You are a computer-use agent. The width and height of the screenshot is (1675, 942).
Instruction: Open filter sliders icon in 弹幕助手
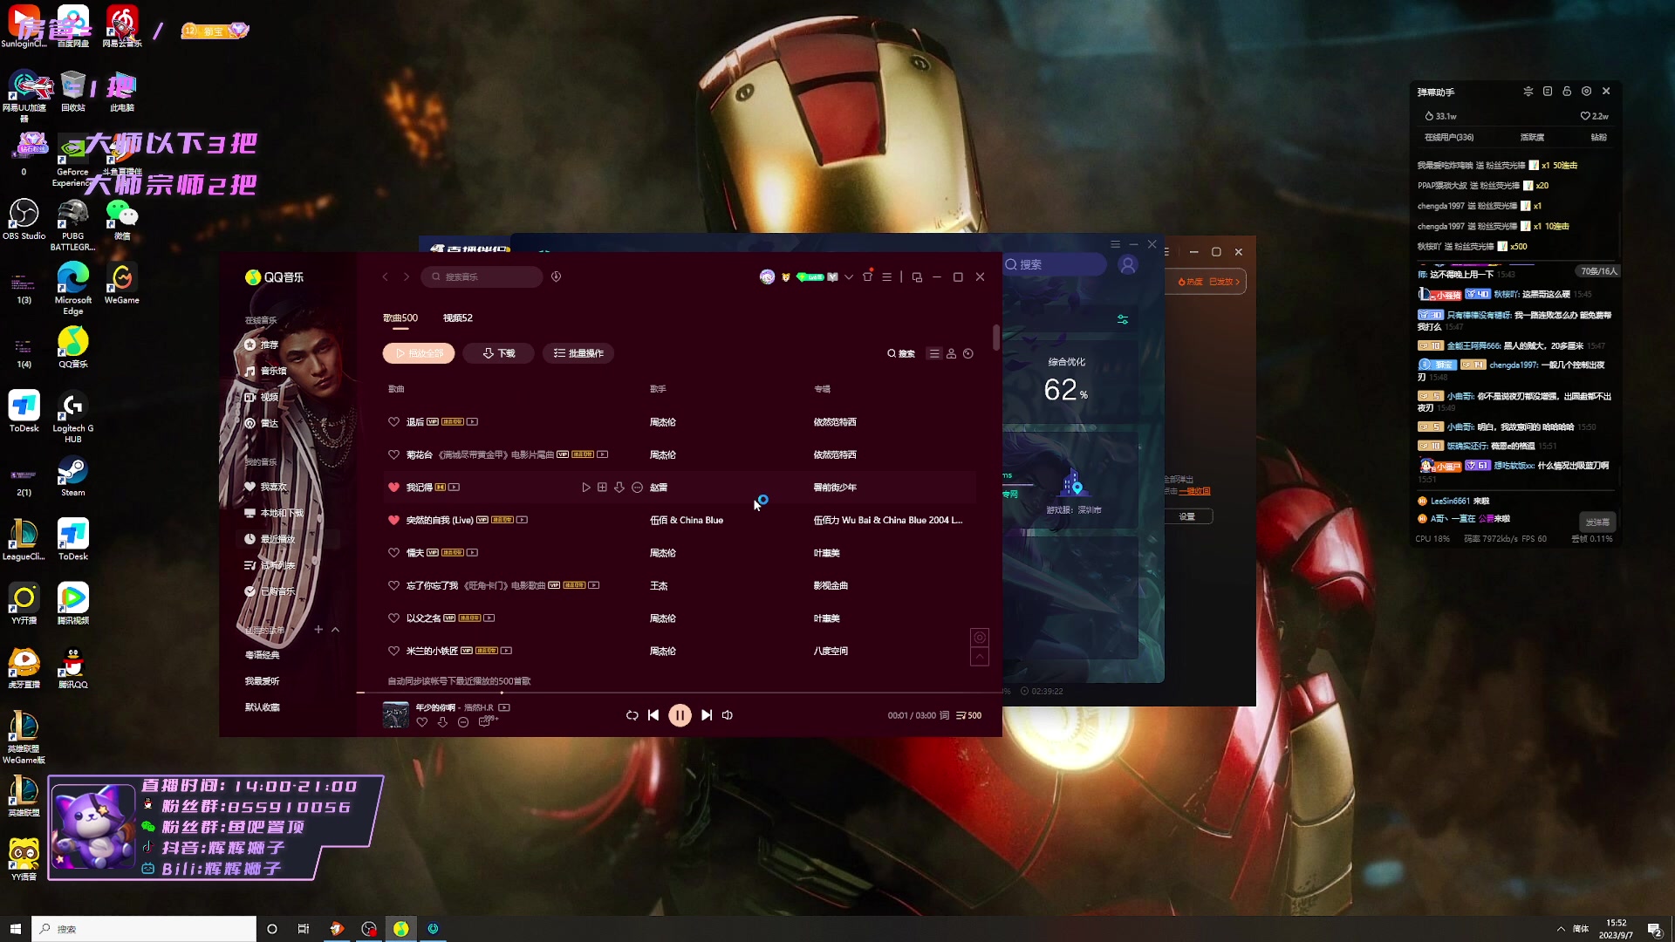(1528, 91)
